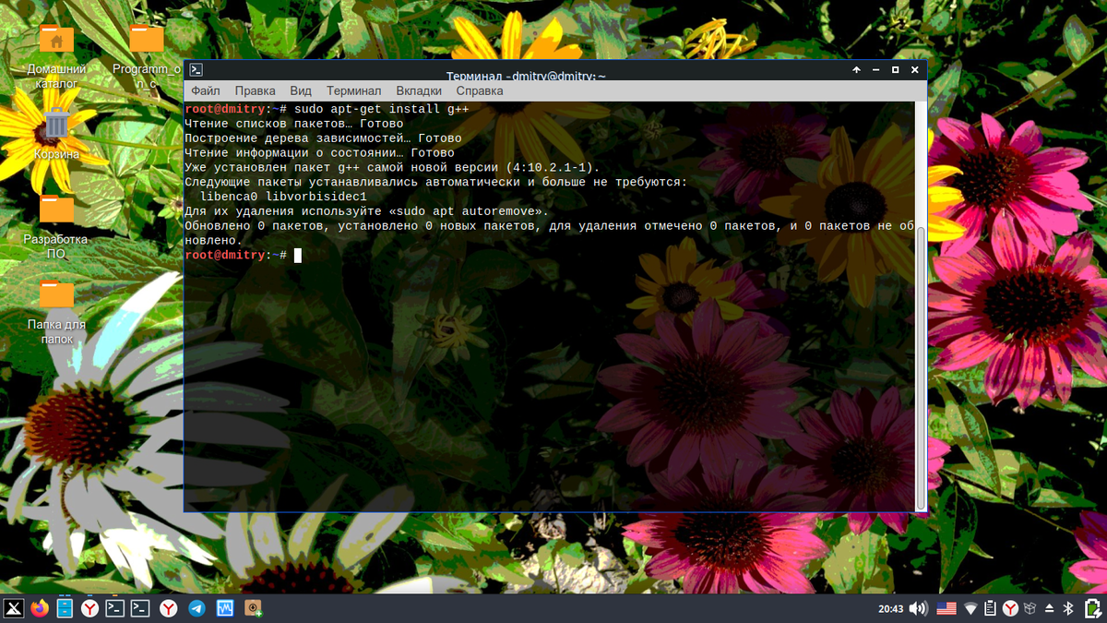The height and width of the screenshot is (623, 1107).
Task: Open the MX Linux start menu icon
Action: click(x=14, y=608)
